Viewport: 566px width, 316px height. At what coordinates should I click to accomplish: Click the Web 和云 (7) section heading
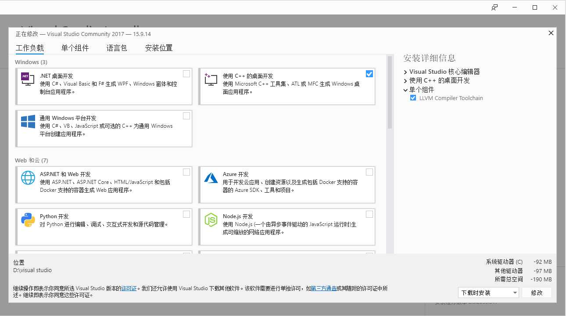32,160
